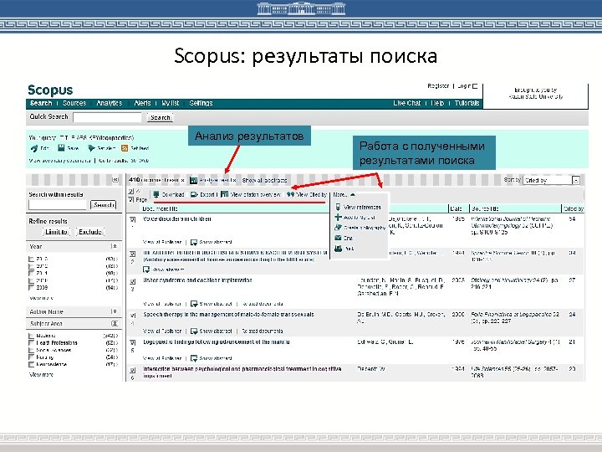The height and width of the screenshot is (452, 602).
Task: Tick the 2010 year filter checkbox
Action: [x=32, y=280]
